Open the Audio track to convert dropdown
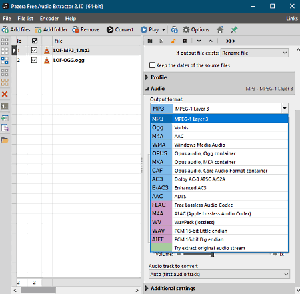The image size is (300, 294). (x=219, y=274)
